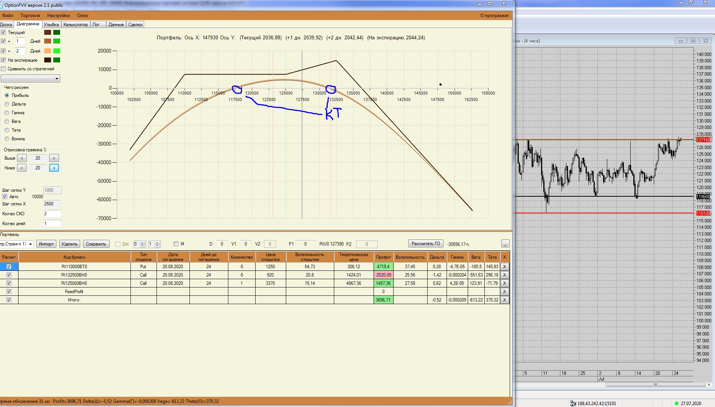Screen dimensions: 715x407
Task: Switch to the Доска tab
Action: (6, 25)
